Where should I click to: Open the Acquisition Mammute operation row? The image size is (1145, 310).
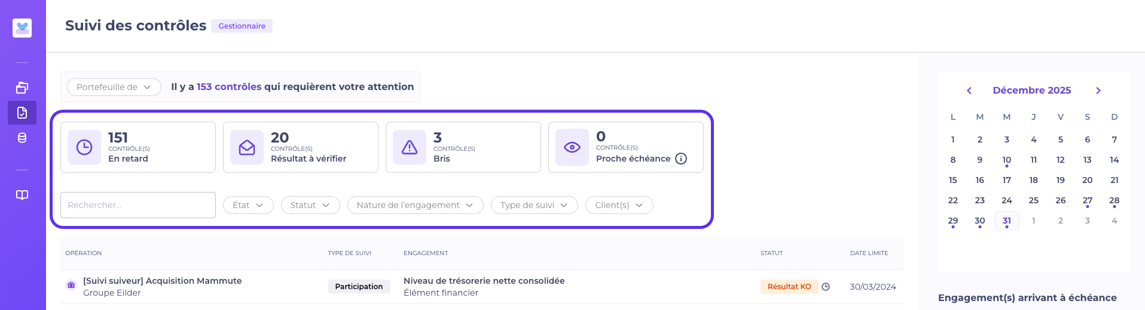[162, 281]
